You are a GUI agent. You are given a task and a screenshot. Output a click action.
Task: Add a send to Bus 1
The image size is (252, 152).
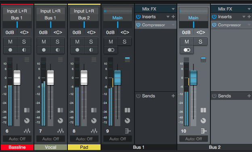point(173,96)
